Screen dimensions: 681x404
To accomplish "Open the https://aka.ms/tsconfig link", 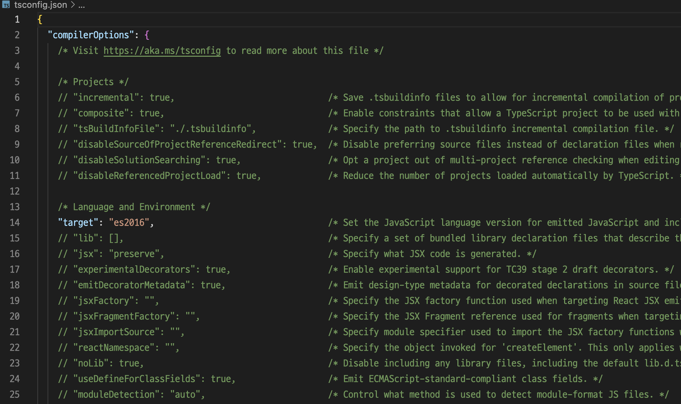I will [162, 51].
